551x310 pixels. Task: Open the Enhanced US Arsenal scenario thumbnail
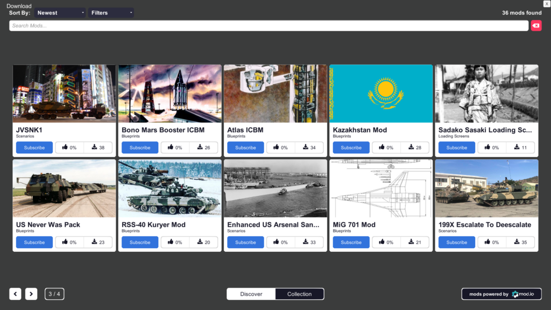(275, 188)
